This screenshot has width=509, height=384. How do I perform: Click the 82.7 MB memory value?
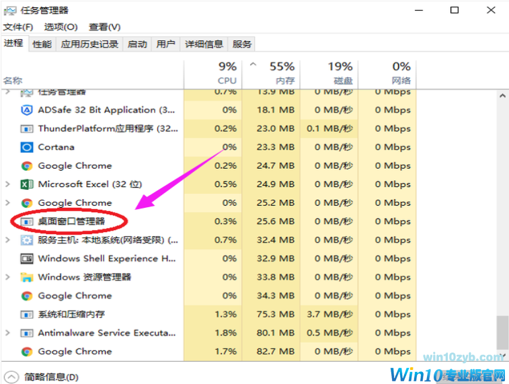tap(275, 351)
